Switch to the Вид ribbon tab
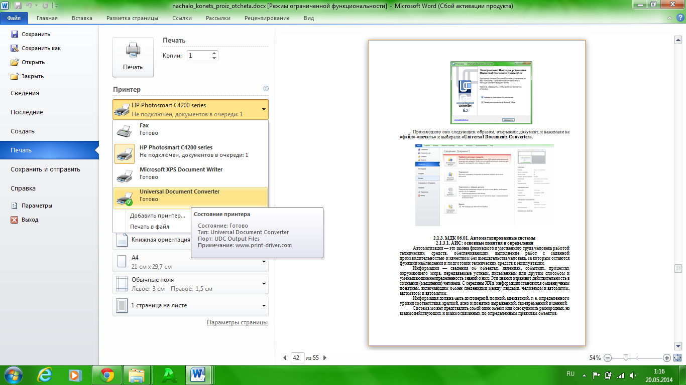 (x=309, y=18)
